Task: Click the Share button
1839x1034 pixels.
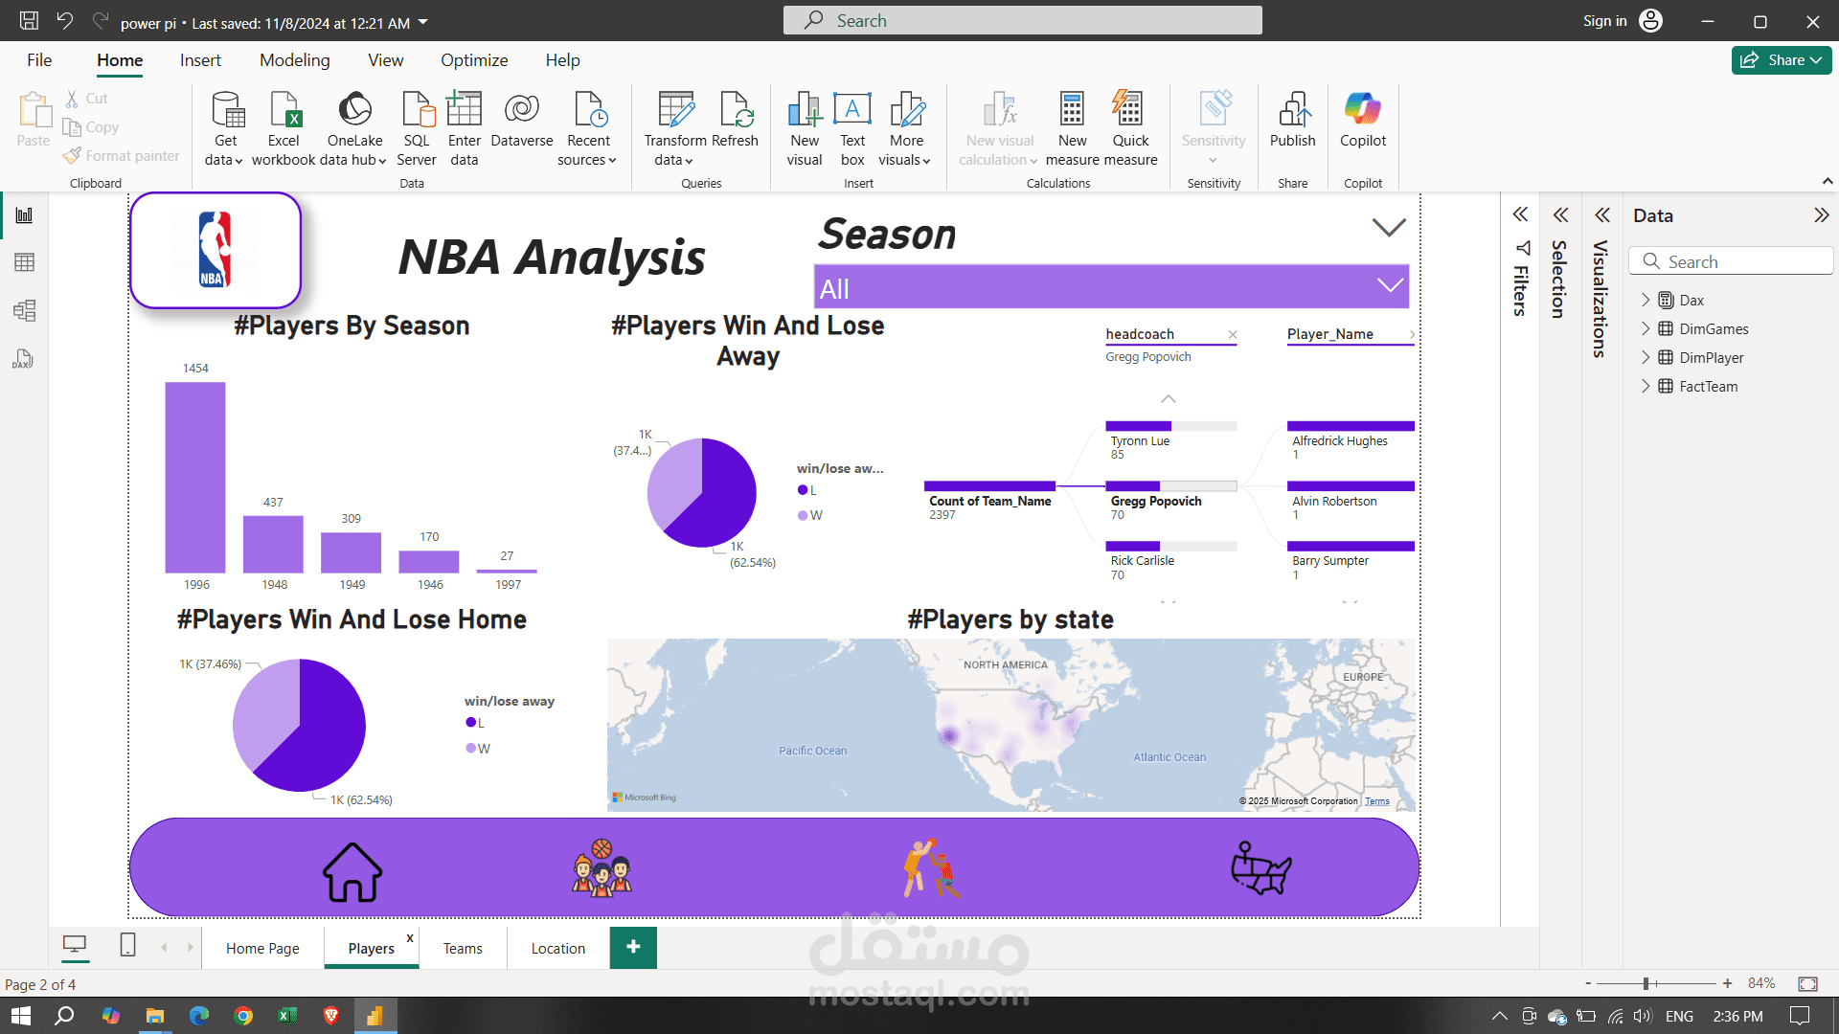Action: (x=1781, y=60)
